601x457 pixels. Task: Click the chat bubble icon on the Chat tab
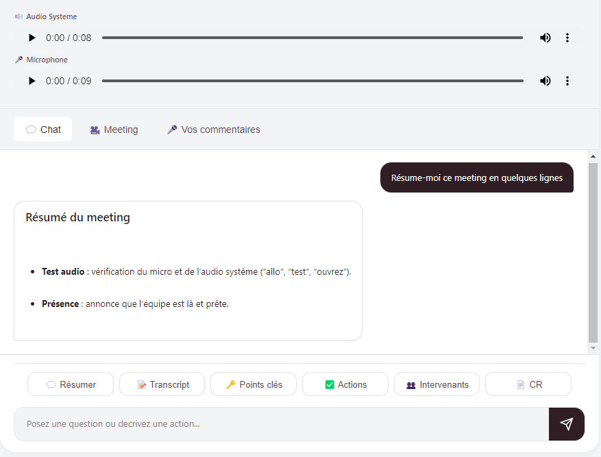pyautogui.click(x=30, y=129)
